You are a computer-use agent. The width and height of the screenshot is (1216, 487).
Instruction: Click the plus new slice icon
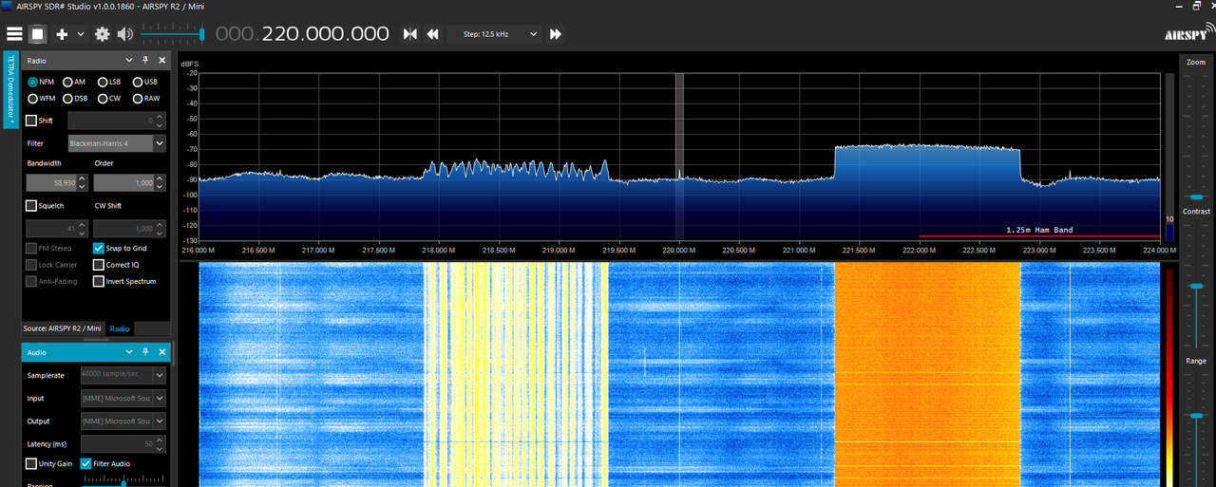click(x=62, y=34)
